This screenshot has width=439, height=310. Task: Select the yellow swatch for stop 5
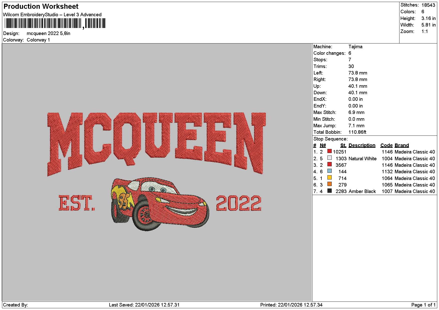coord(330,177)
